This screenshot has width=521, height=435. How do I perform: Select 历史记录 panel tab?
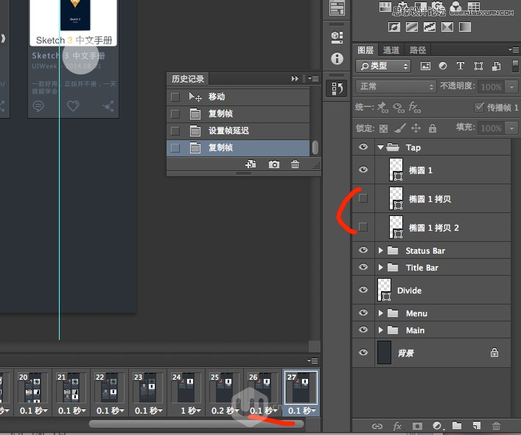(x=188, y=79)
